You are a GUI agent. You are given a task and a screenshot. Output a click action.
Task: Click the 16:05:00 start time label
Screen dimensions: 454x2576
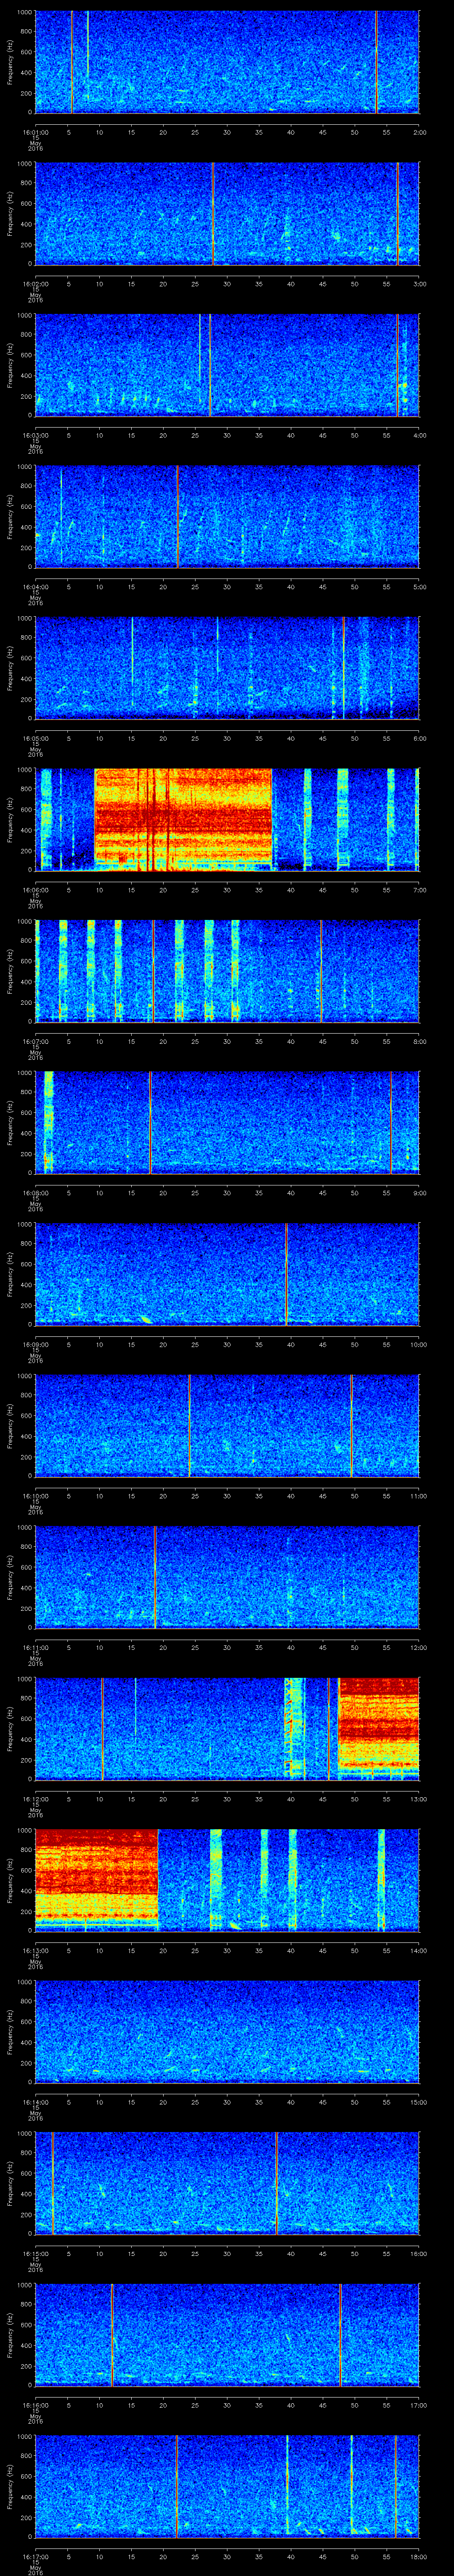click(x=35, y=738)
